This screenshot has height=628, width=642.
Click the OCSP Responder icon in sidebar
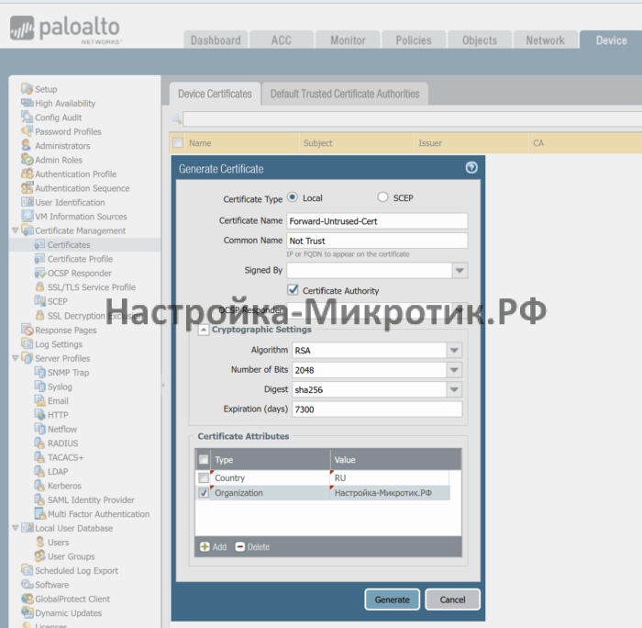[x=39, y=273]
